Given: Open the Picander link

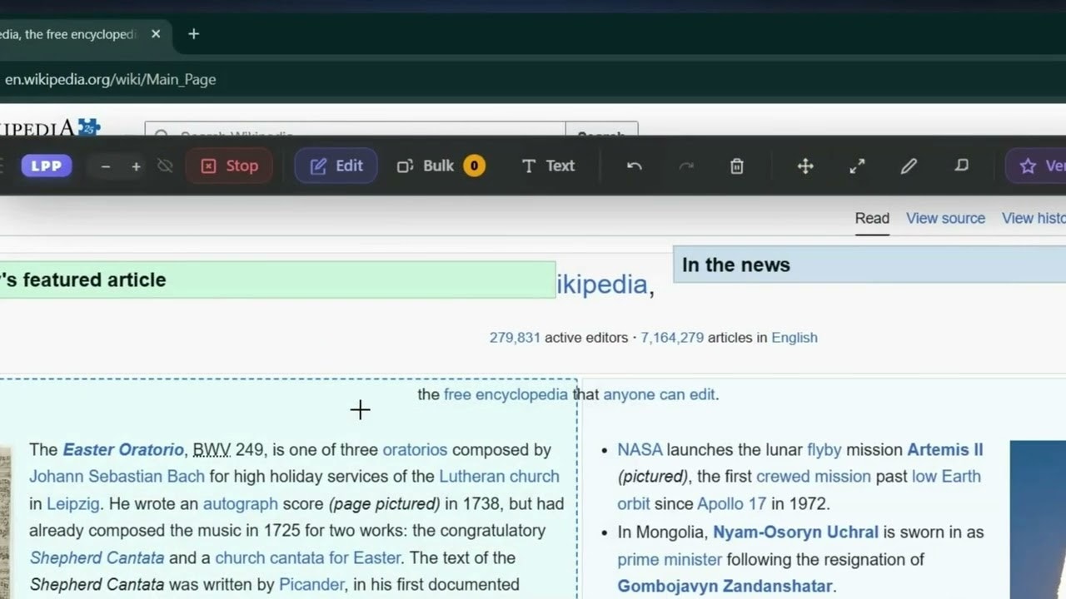Looking at the screenshot, I should [311, 585].
